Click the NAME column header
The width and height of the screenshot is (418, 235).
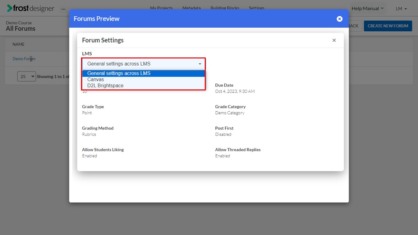point(19,44)
